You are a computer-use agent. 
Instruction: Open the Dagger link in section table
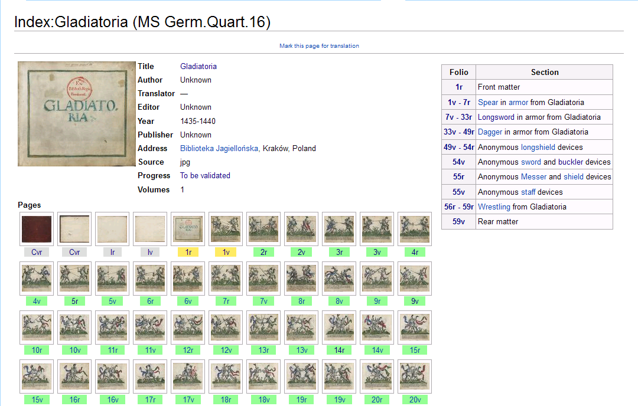[490, 132]
